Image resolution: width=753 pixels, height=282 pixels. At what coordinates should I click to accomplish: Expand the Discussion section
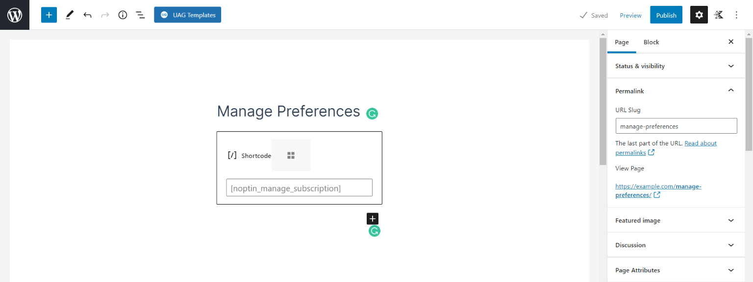click(x=676, y=245)
